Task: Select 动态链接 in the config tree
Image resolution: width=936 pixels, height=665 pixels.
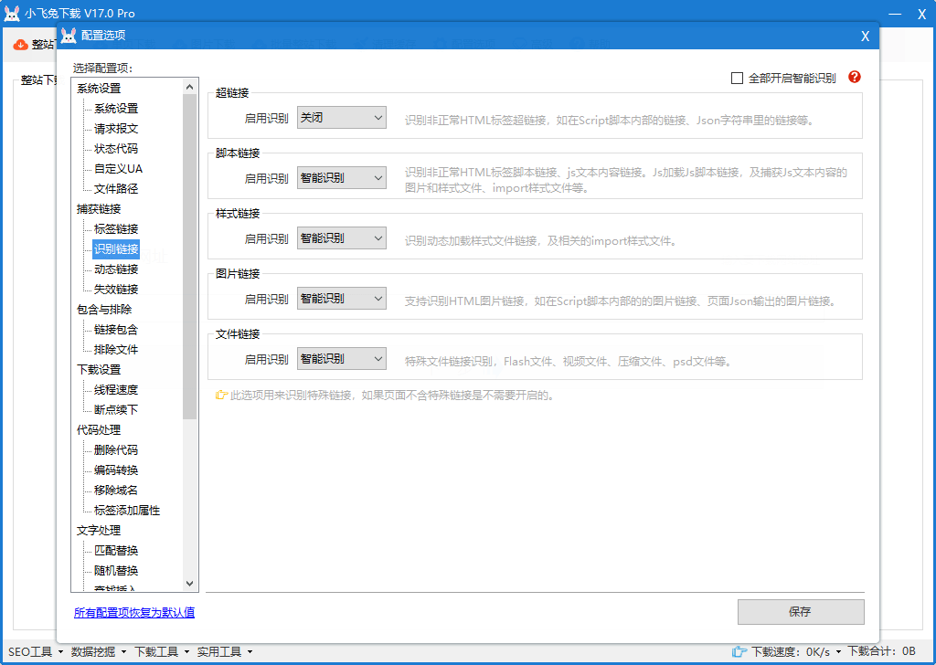Action: pyautogui.click(x=116, y=269)
